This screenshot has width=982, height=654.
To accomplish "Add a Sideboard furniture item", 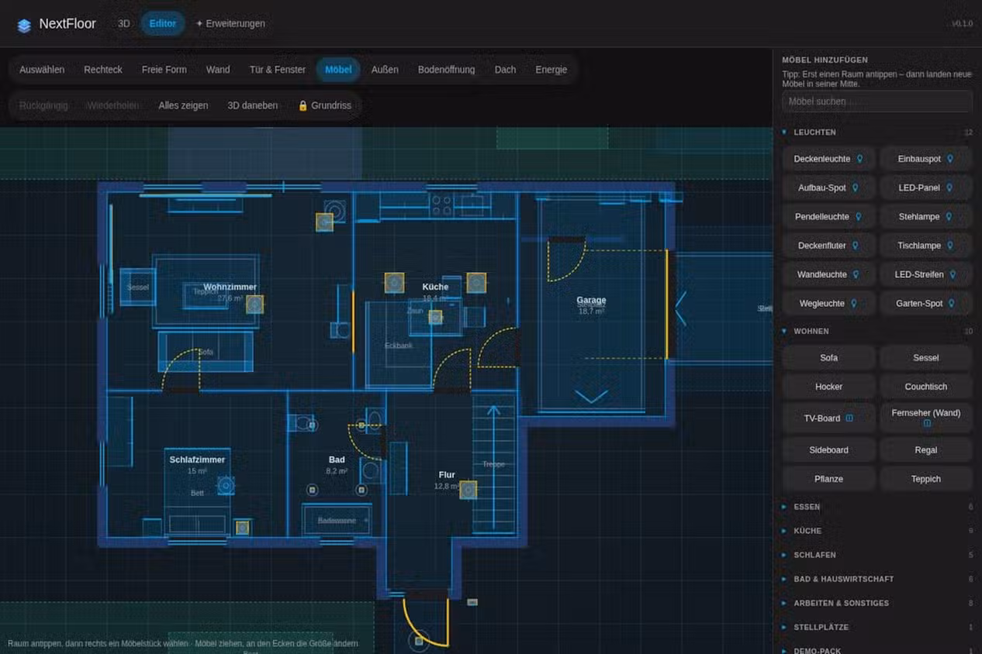I will [828, 450].
